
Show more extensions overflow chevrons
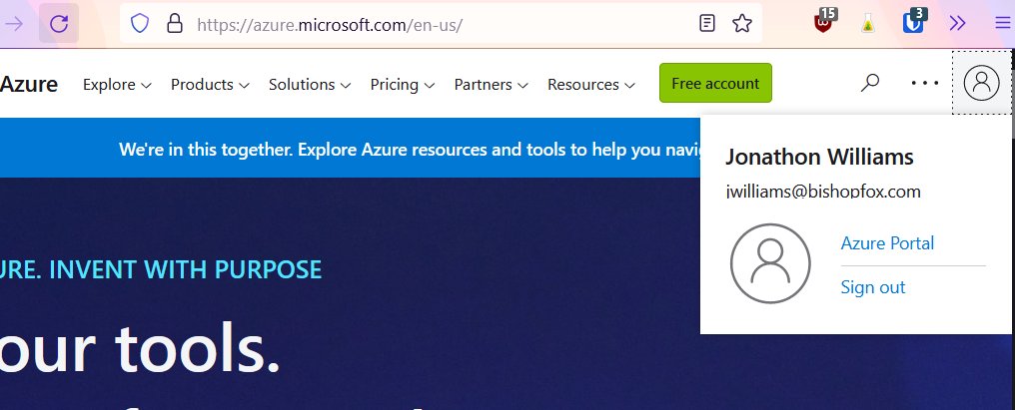click(x=957, y=24)
